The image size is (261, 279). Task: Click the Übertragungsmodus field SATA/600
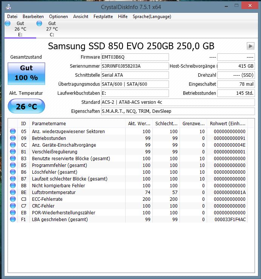pyautogui.click(x=135, y=84)
